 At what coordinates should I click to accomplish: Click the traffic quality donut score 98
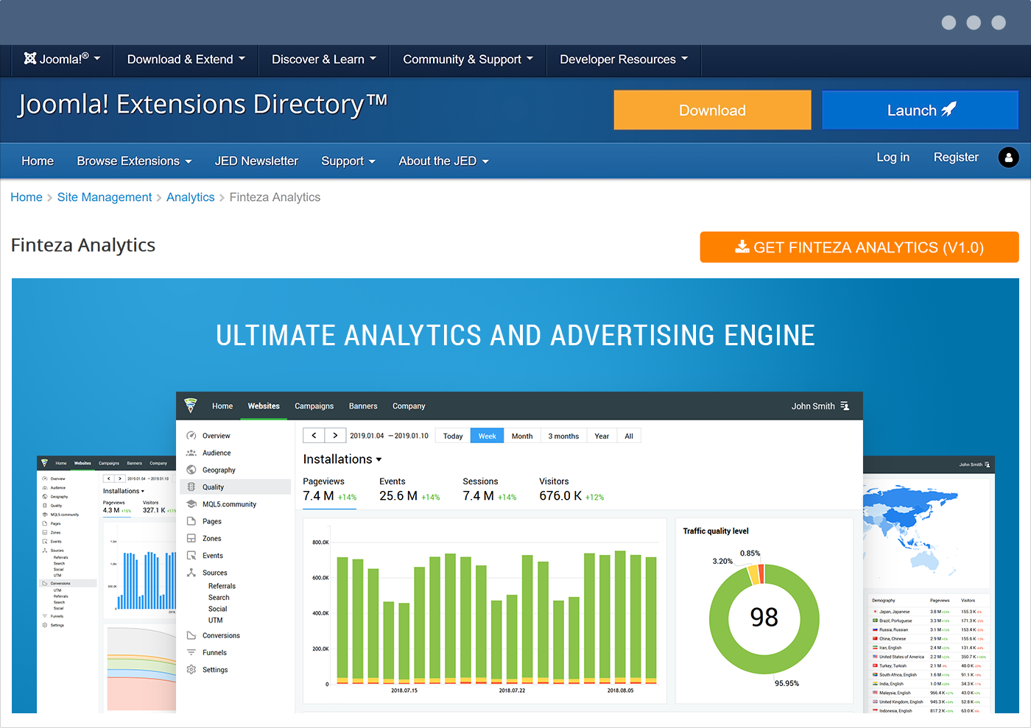[764, 618]
